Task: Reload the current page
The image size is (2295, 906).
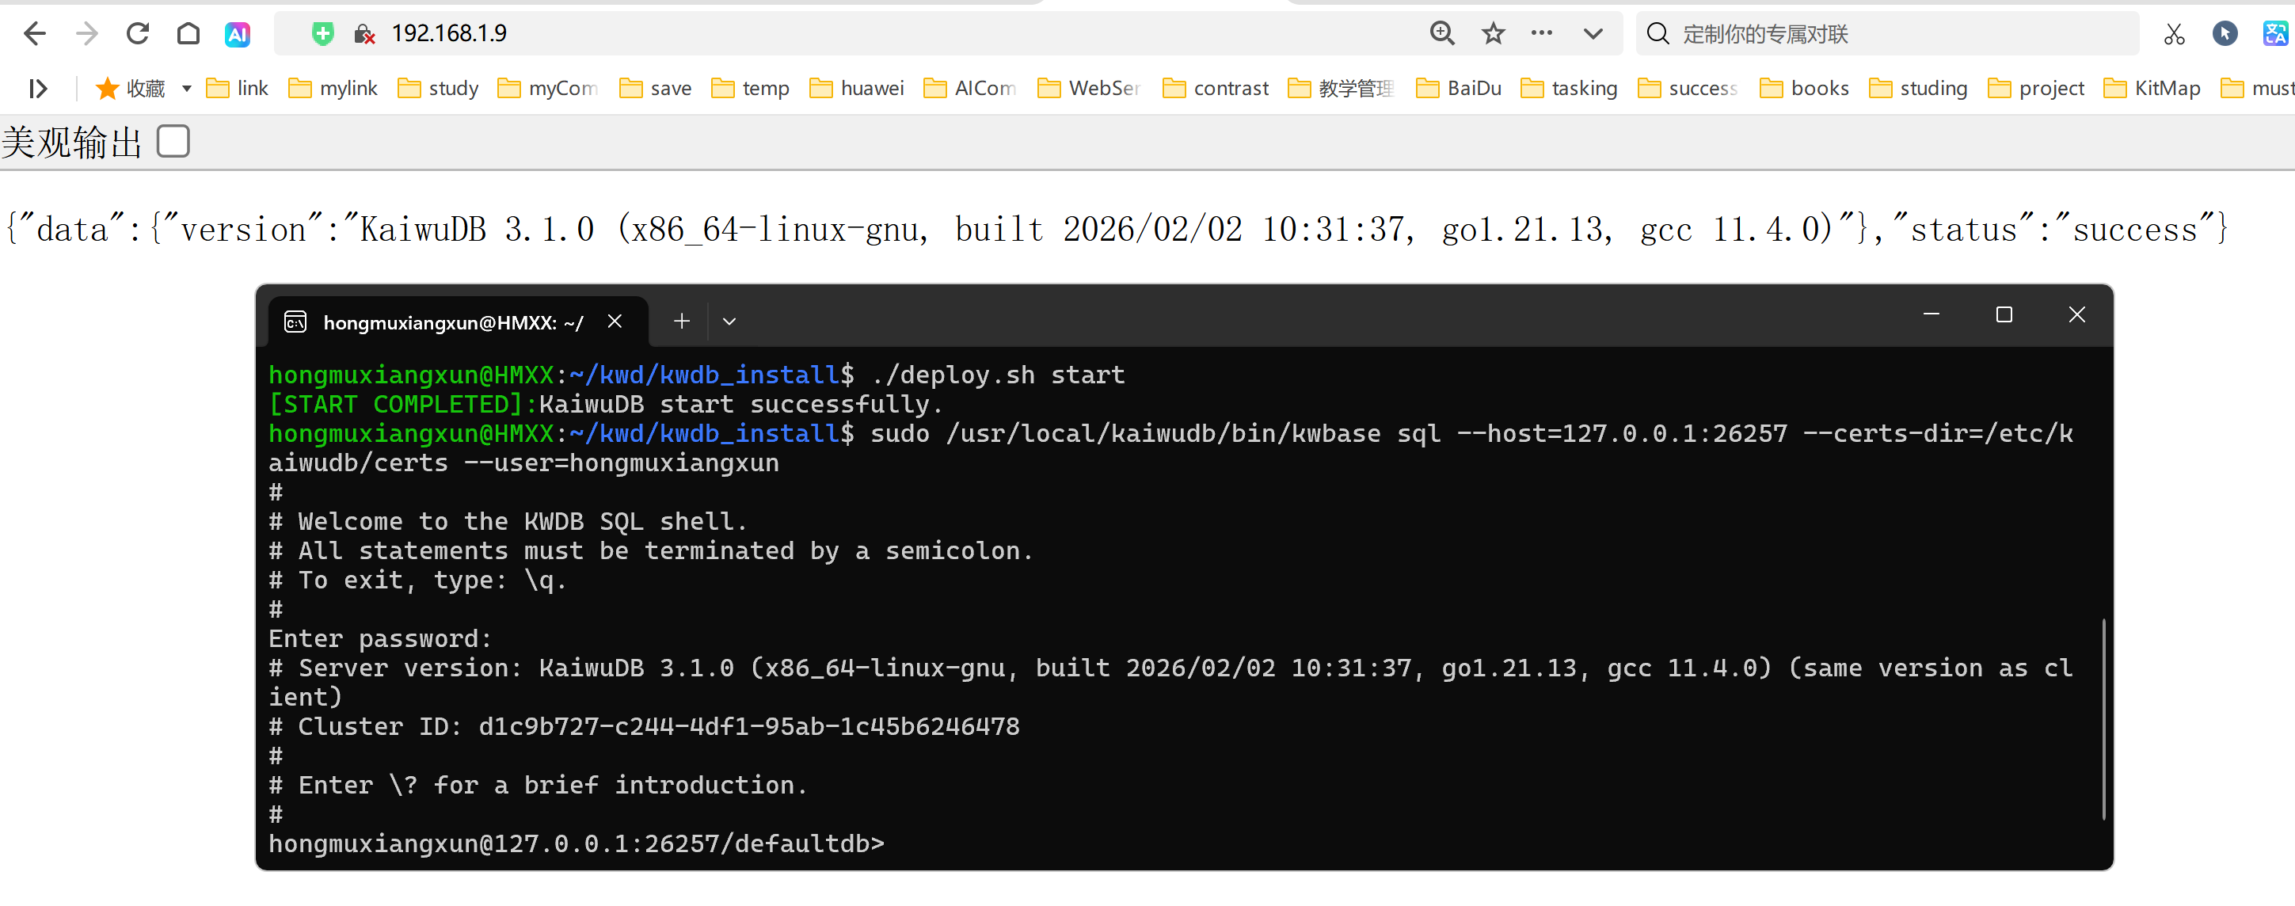Action: [137, 34]
